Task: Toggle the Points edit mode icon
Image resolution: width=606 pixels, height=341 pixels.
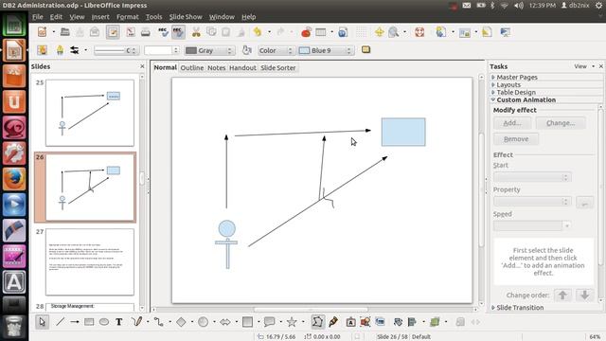Action: click(x=318, y=322)
